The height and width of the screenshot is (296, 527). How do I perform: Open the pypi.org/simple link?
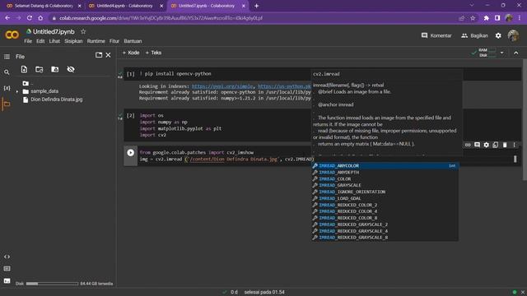click(222, 86)
